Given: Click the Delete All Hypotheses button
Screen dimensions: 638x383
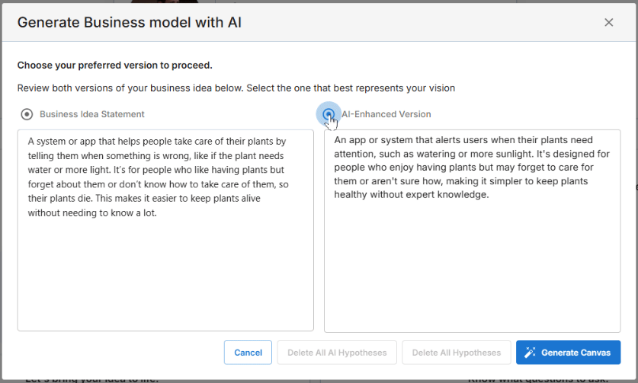Looking at the screenshot, I should (456, 353).
